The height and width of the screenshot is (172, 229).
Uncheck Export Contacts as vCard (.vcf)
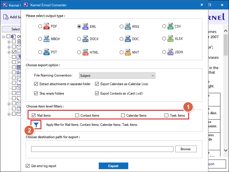click(x=97, y=93)
